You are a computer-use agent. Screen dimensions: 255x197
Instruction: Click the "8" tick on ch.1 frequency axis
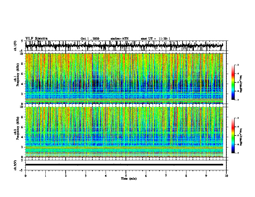pos(23,64)
